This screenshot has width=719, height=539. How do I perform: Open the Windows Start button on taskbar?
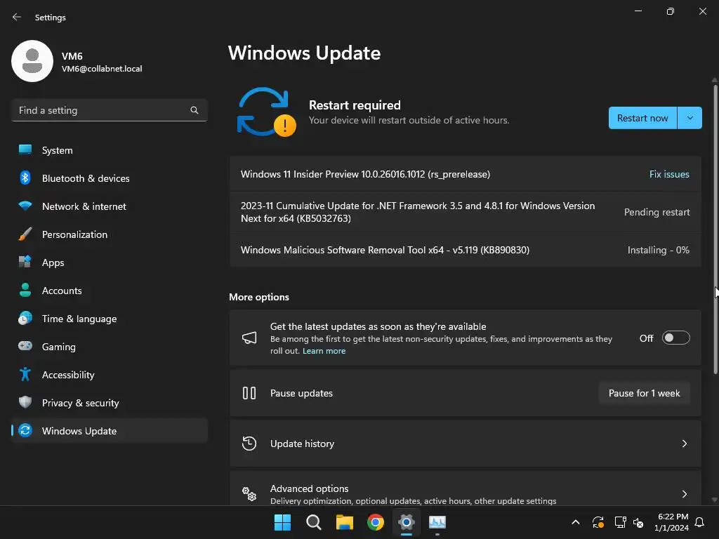pos(282,522)
